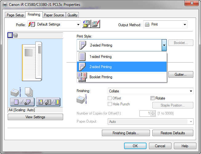The image size is (201, 154).
Task: Click the 2-sided Printing icon in Print Style box
Action: (x=82, y=45)
